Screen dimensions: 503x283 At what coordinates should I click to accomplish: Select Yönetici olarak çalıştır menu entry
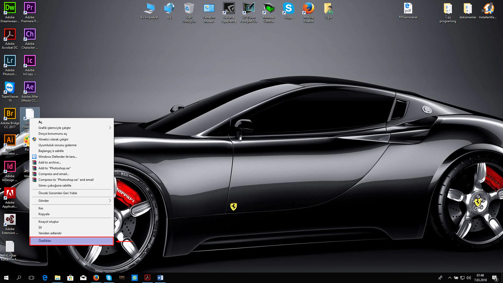53,139
